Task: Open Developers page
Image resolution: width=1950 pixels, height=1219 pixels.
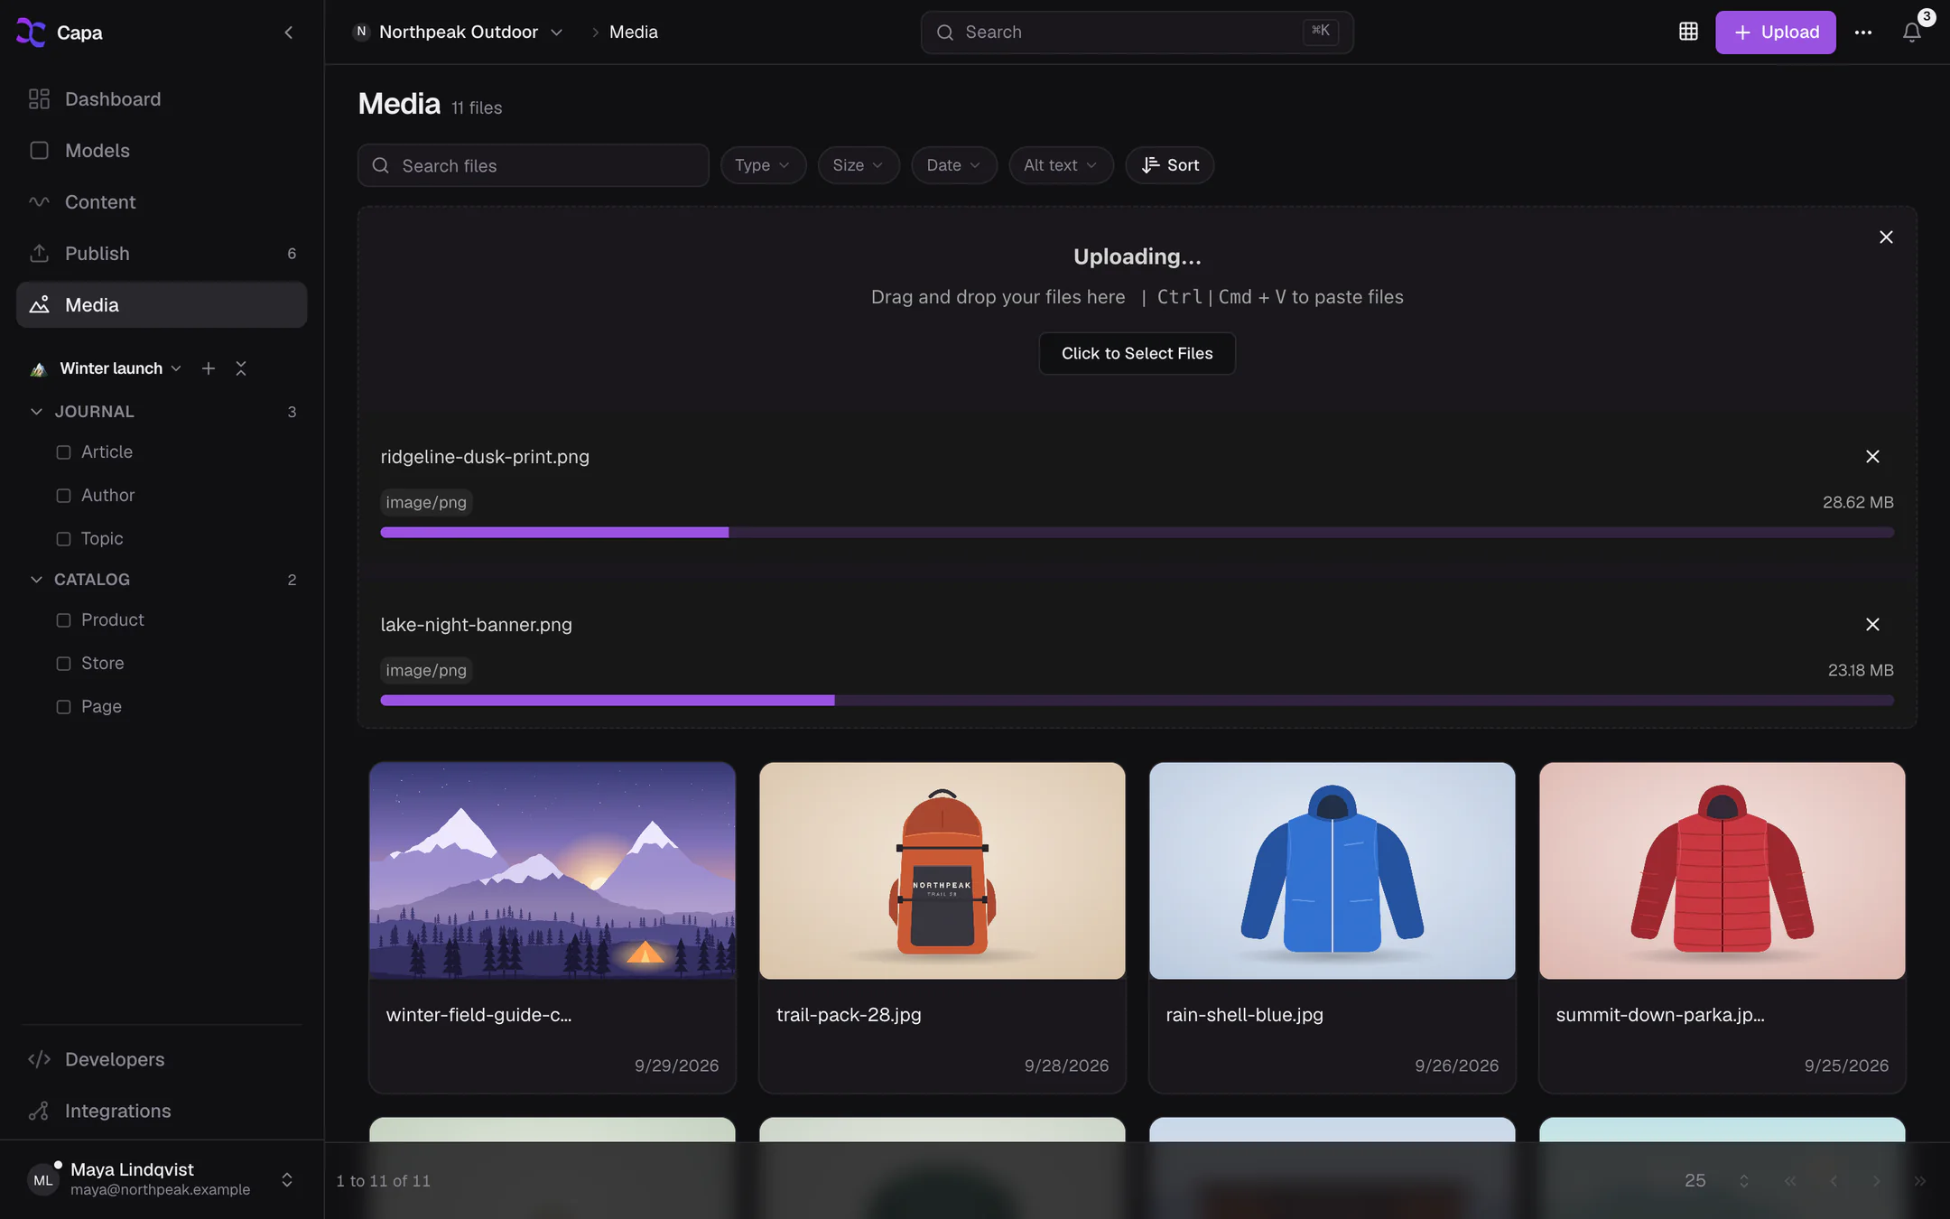Action: 162,1059
